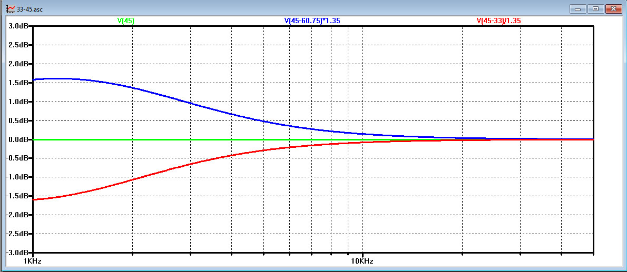The image size is (627, 272).
Task: Select the red V(45-33)/1.35 trace label
Action: coord(498,21)
